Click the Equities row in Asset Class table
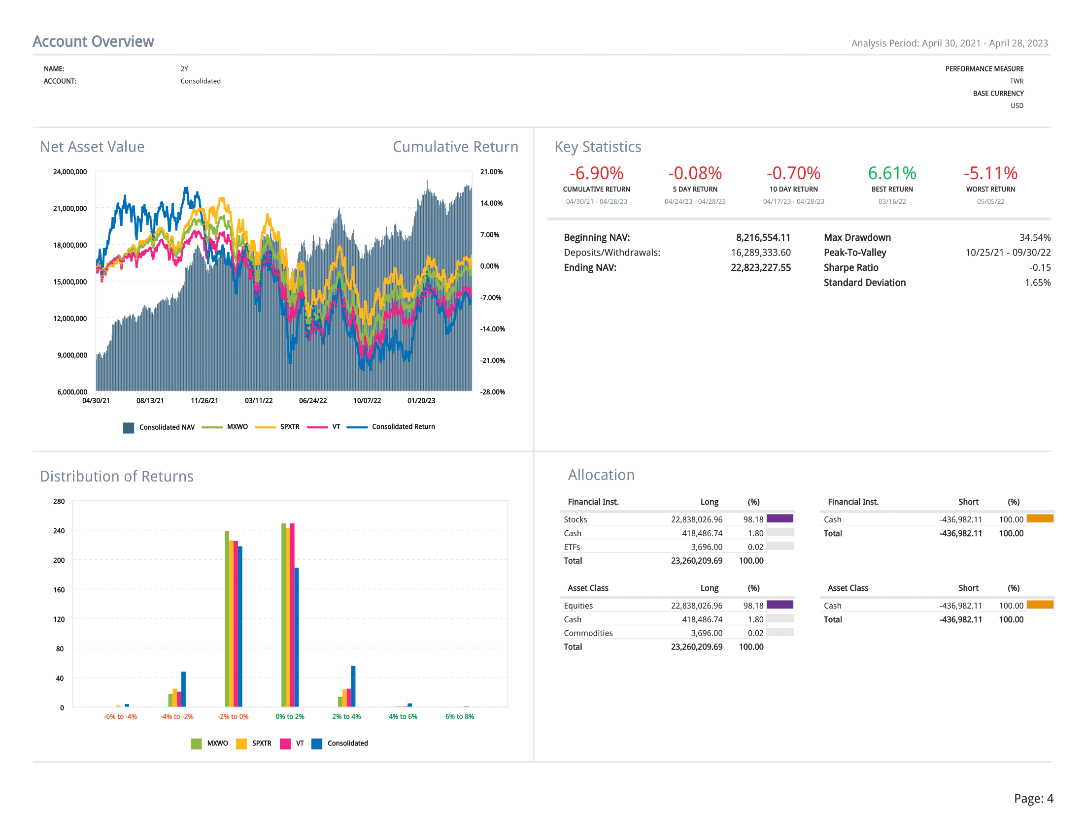 pos(578,606)
